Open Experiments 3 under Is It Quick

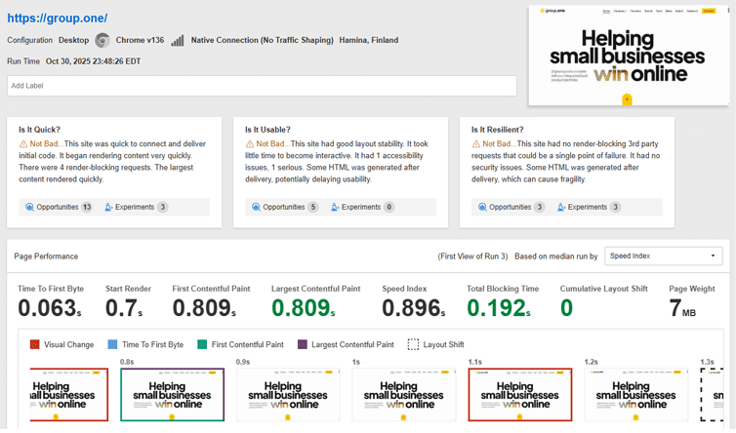(x=136, y=207)
